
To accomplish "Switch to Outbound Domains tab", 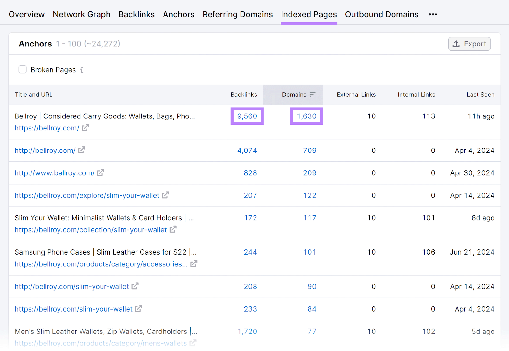I will 382,14.
